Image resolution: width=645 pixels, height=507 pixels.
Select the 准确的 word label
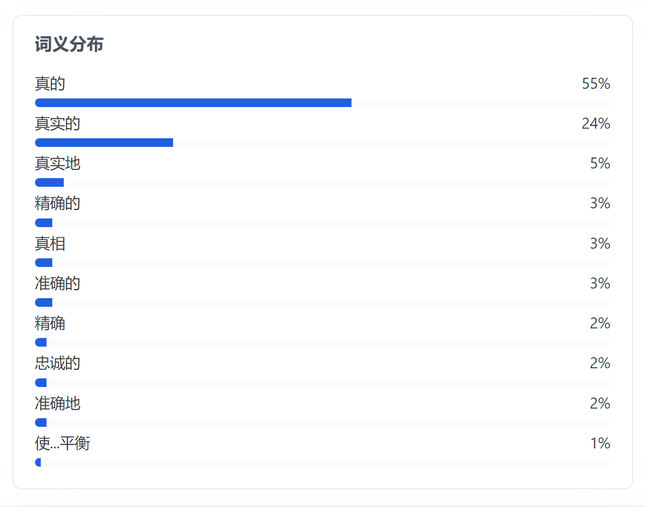click(58, 283)
